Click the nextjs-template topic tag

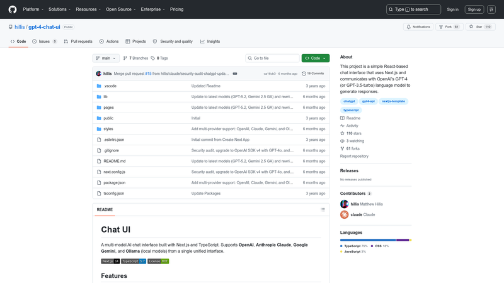point(393,101)
